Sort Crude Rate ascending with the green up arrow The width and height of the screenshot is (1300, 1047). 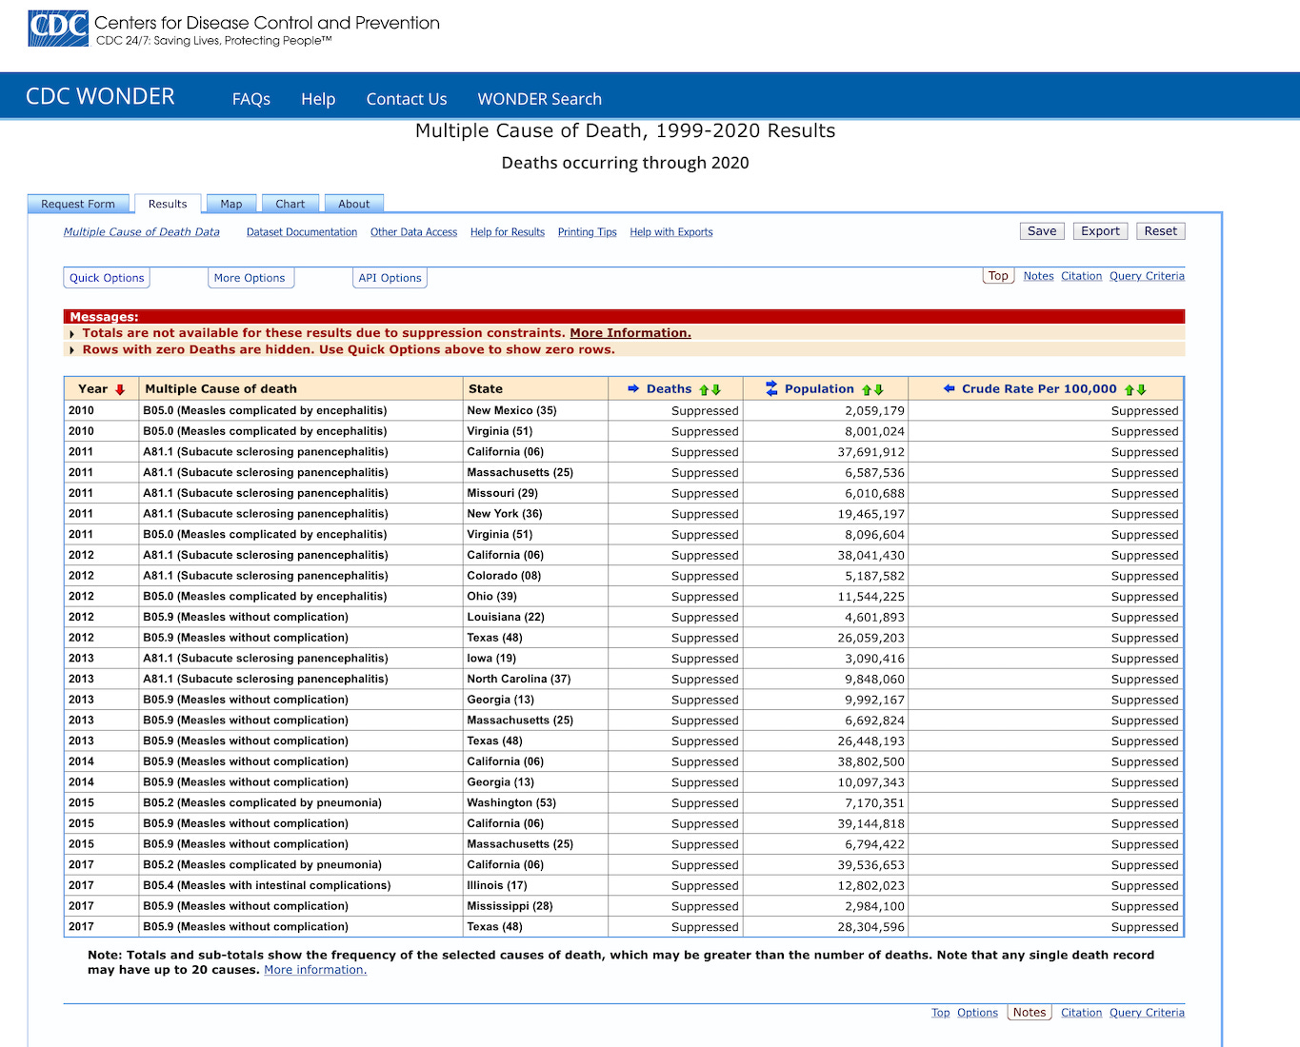click(1130, 389)
